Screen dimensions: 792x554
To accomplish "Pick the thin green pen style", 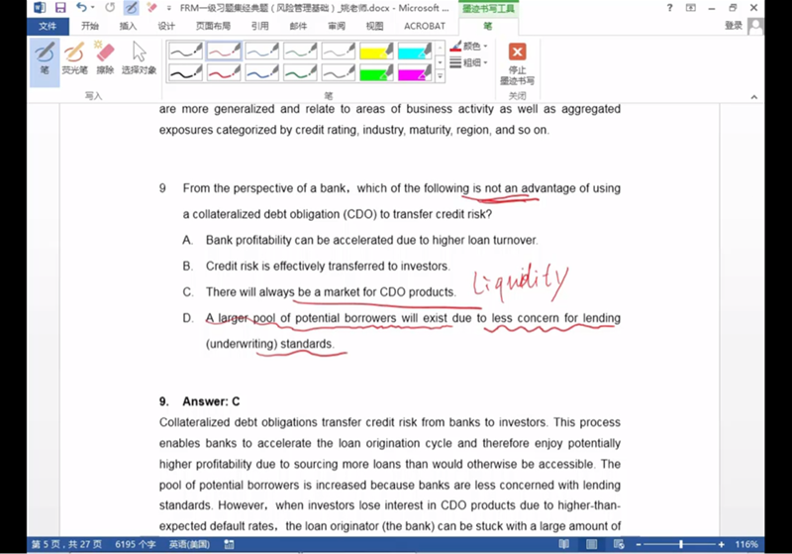I will click(301, 51).
